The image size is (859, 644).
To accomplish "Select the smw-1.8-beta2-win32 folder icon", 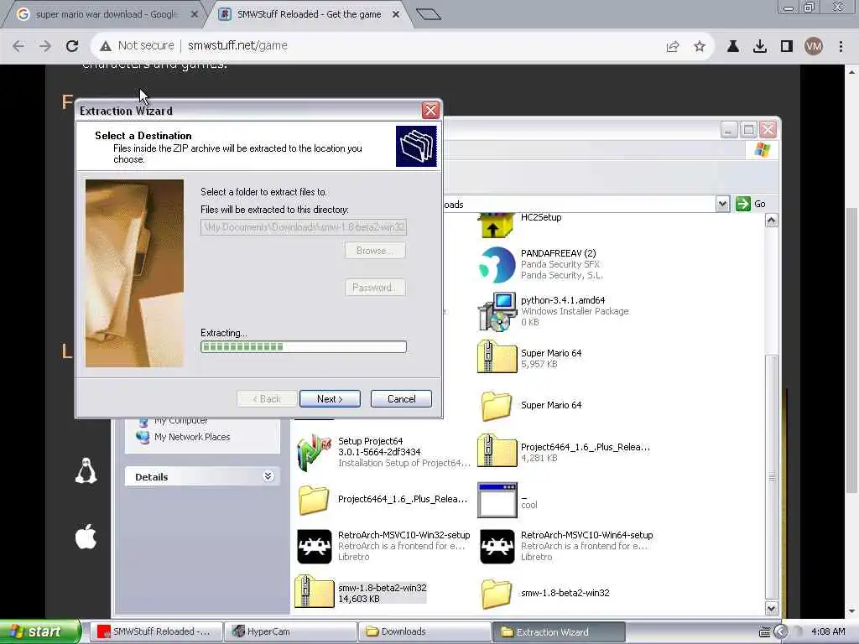I will click(x=497, y=594).
